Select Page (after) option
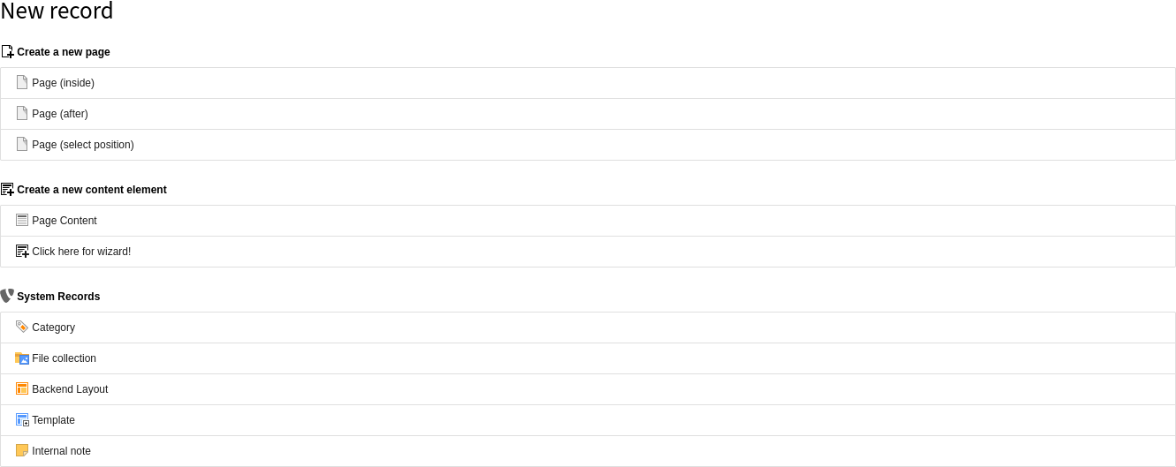The width and height of the screenshot is (1176, 467). pos(60,114)
